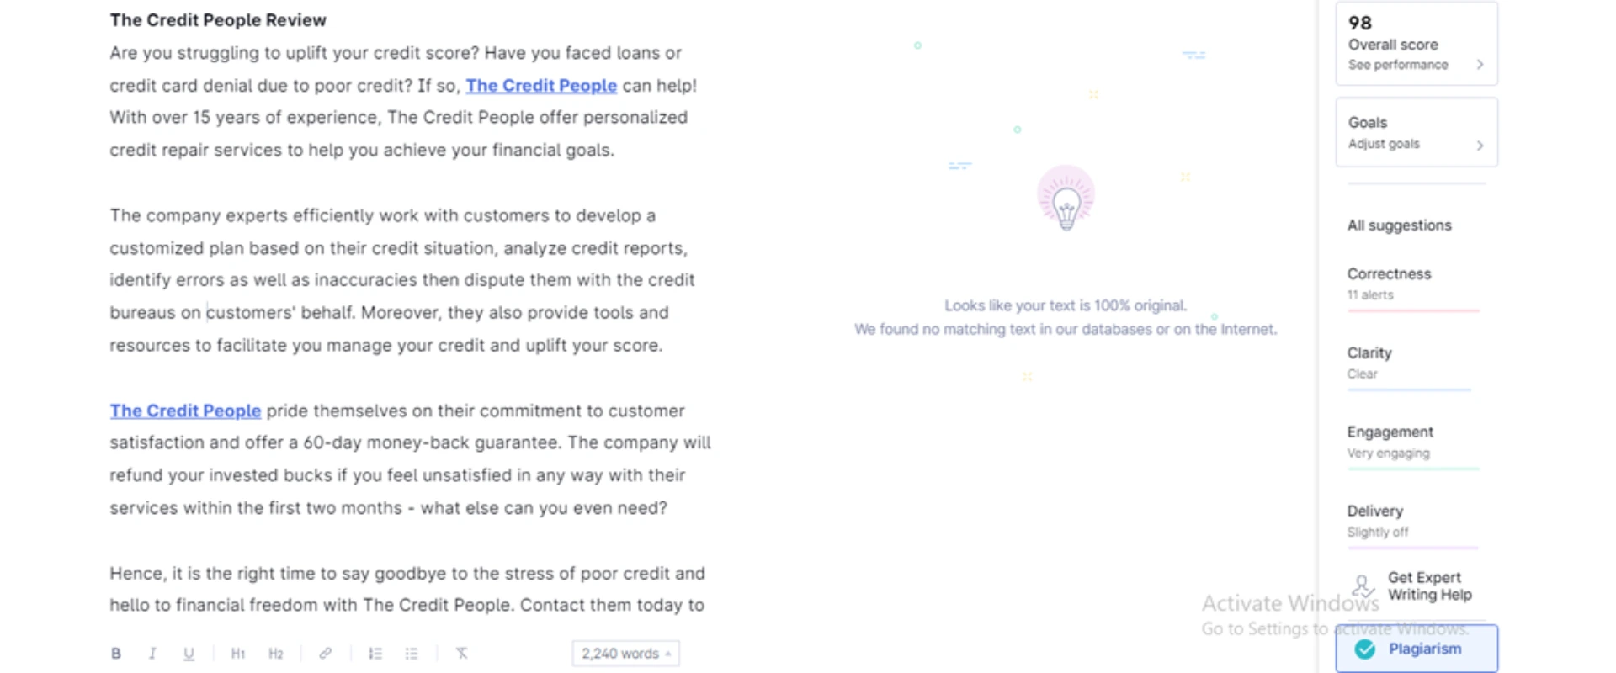Create a numbered list
The height and width of the screenshot is (673, 1616).
[375, 654]
